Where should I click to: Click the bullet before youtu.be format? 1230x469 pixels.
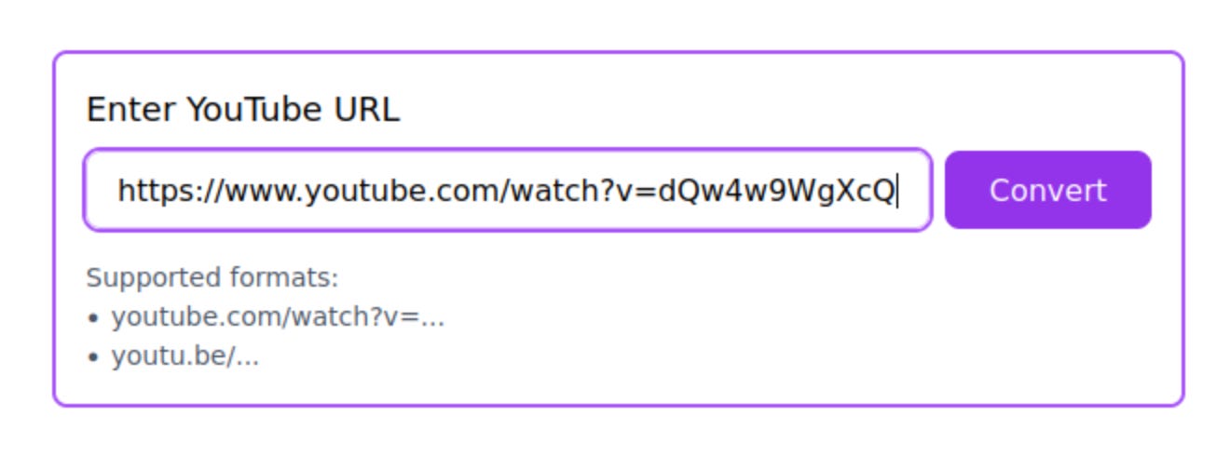(x=92, y=357)
